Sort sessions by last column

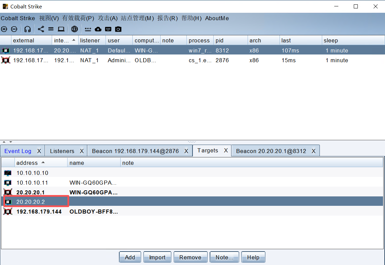click(301, 40)
